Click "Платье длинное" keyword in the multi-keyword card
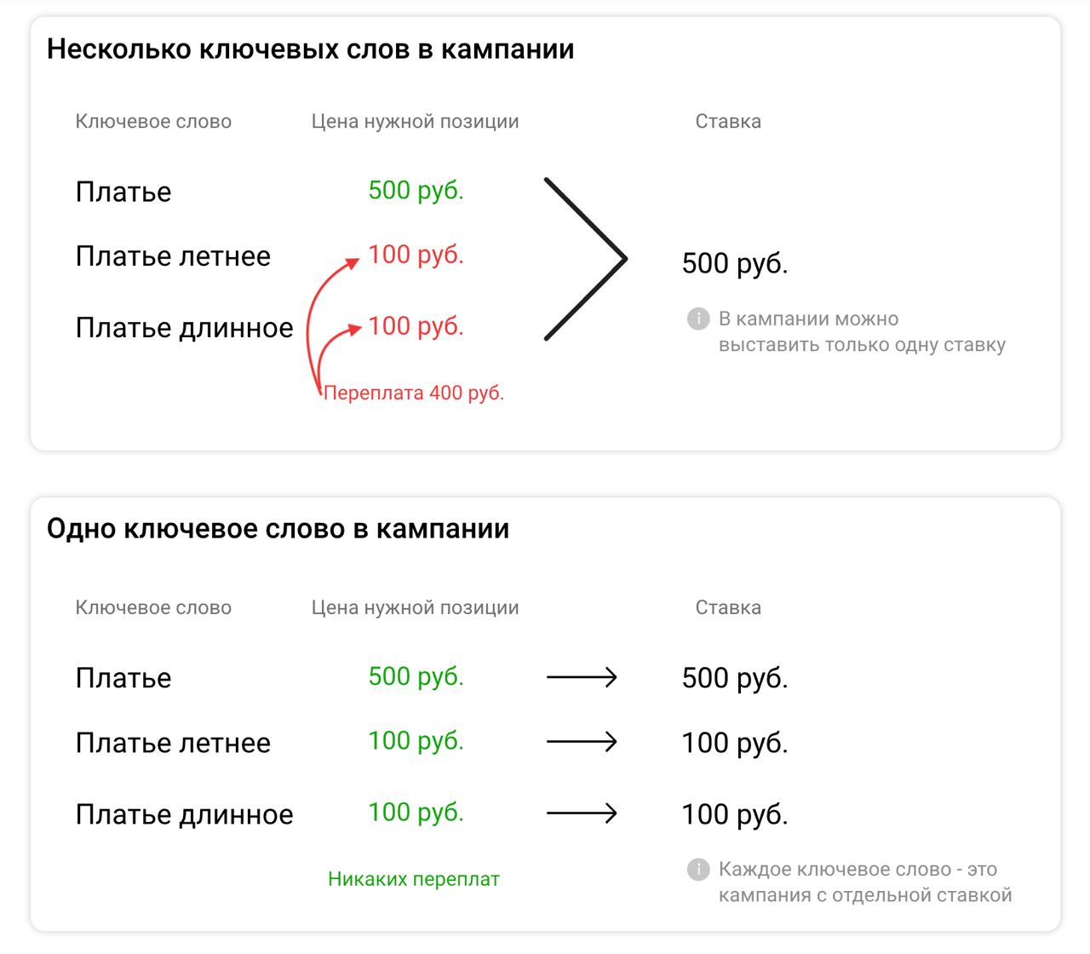The height and width of the screenshot is (954, 1090). click(x=184, y=328)
